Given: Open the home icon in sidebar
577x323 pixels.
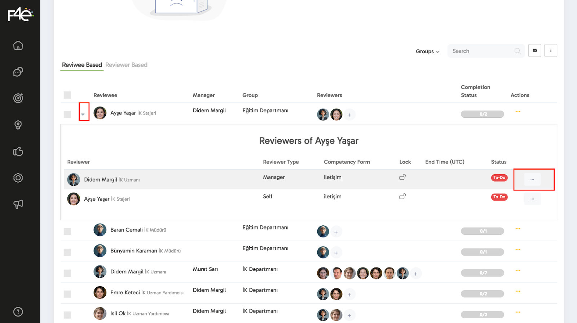Looking at the screenshot, I should click(x=18, y=45).
